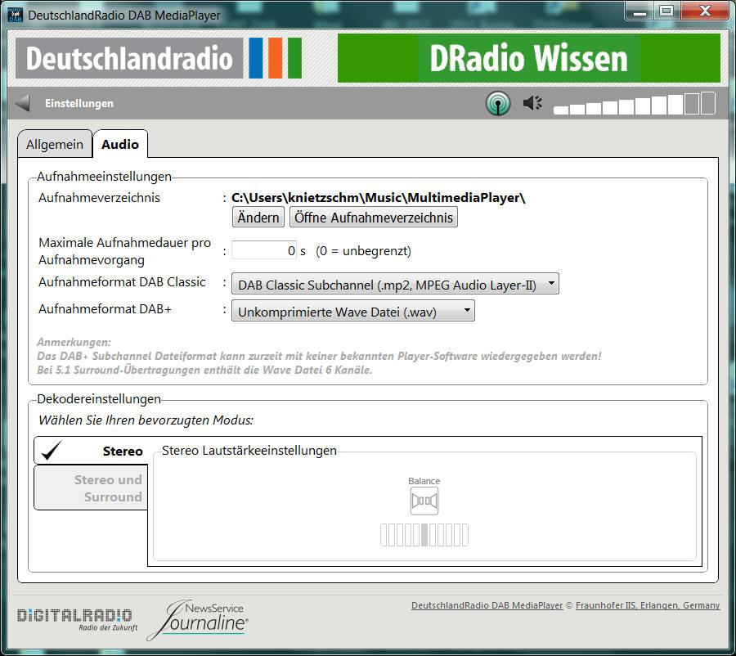Image resolution: width=736 pixels, height=656 pixels.
Task: Open the Aufnahmeformat DAB+ dropdown
Action: click(353, 311)
